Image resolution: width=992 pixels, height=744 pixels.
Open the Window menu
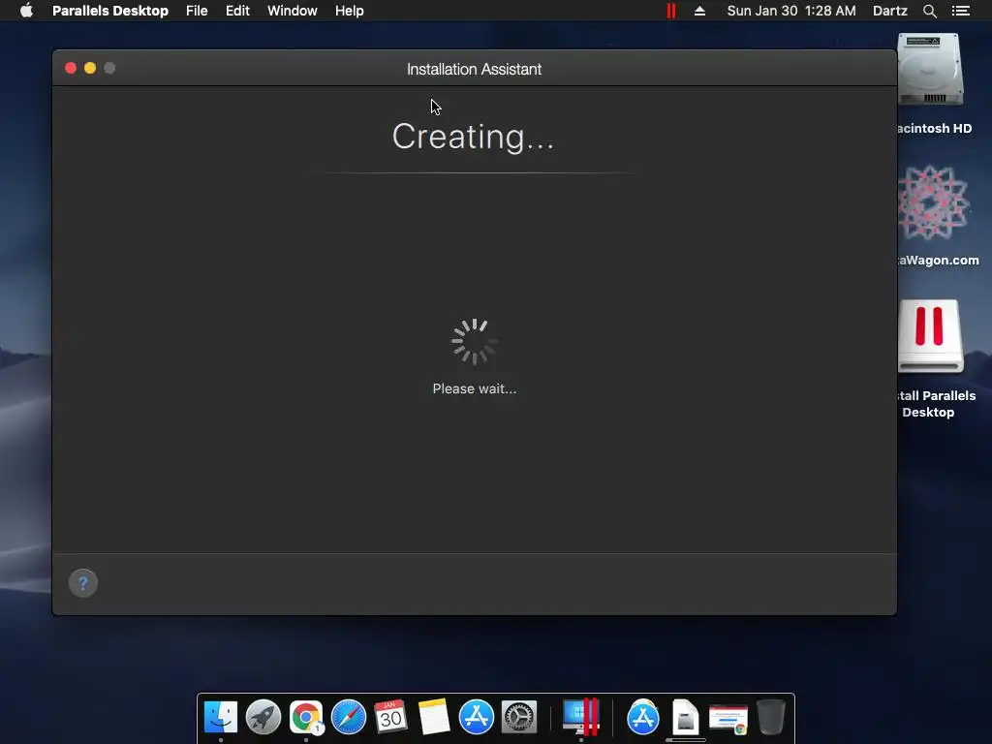click(x=293, y=11)
